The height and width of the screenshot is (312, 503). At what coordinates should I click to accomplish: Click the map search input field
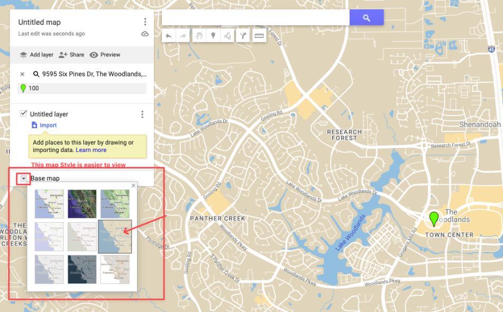point(255,17)
